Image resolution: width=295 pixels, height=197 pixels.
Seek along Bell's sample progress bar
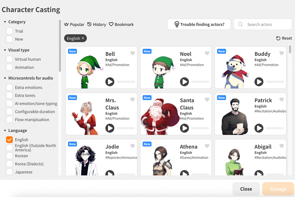pyautogui.click(x=126, y=82)
